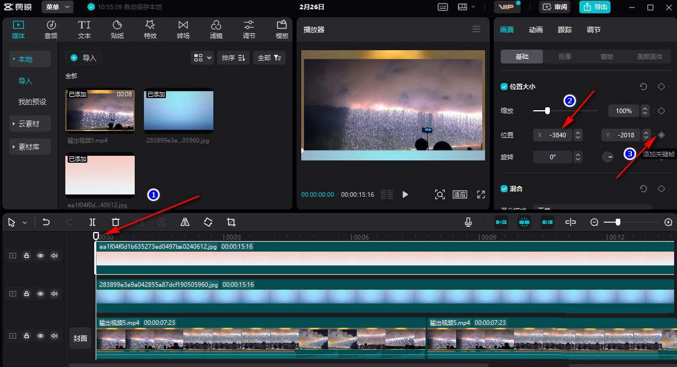This screenshot has width=677, height=367.
Task: Hide the top track with the eye icon
Action: point(40,256)
